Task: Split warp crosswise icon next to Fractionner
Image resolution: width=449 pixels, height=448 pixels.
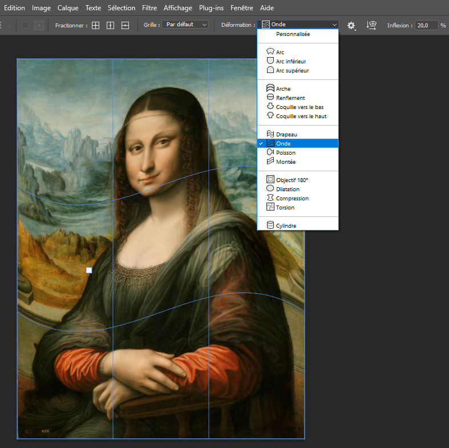Action: [x=95, y=25]
